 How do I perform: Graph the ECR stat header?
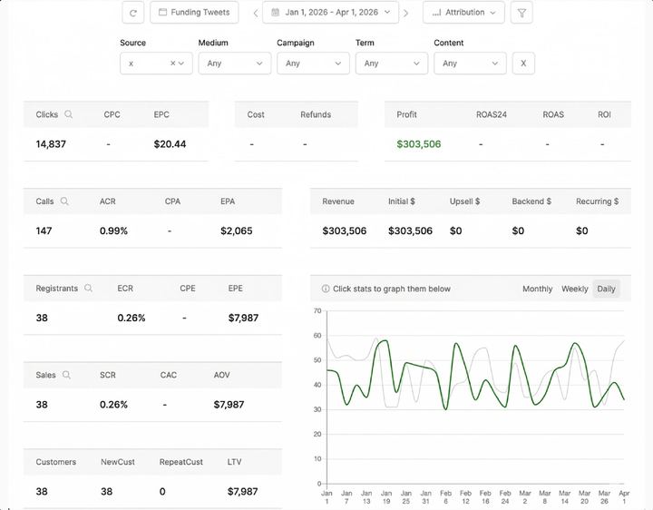coord(125,289)
